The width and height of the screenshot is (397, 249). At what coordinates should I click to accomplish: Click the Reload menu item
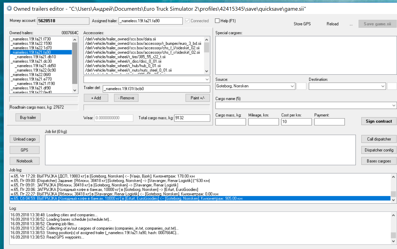[332, 24]
